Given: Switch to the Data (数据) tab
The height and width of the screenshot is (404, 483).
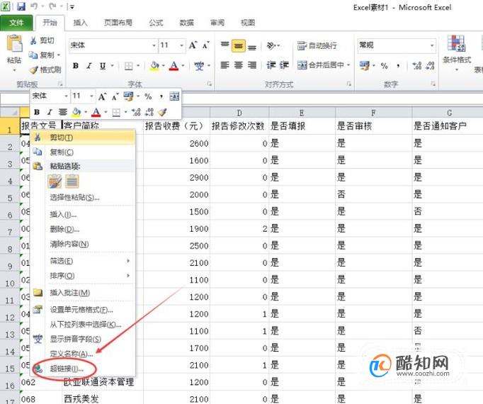Looking at the screenshot, I should [187, 23].
